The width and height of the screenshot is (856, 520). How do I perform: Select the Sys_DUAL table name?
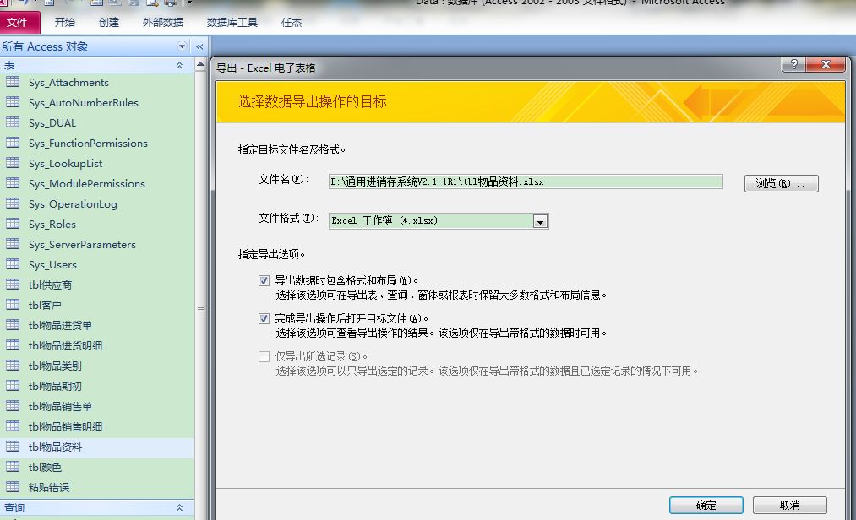point(52,122)
